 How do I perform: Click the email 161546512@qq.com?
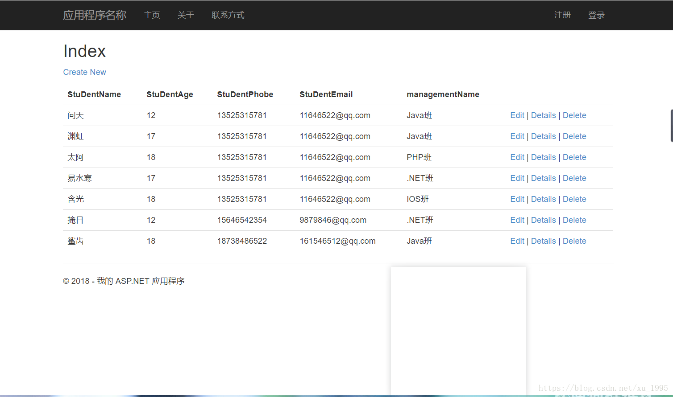click(338, 241)
